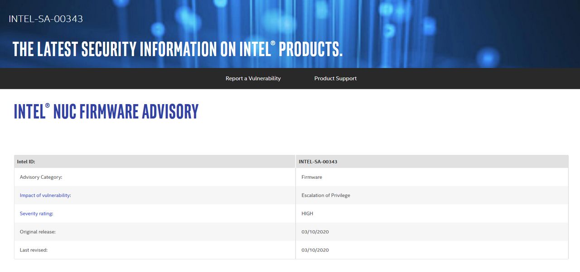The width and height of the screenshot is (580, 272).
Task: Click the Escalation of Privilege value
Action: pyautogui.click(x=326, y=195)
